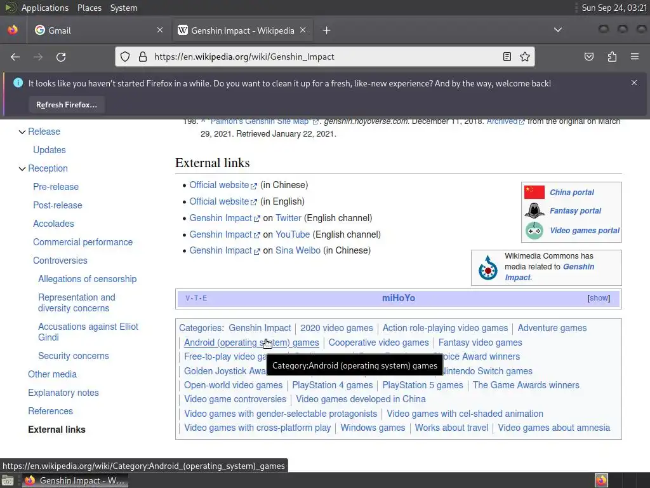
Task: Click the clock in the top panel
Action: pyautogui.click(x=614, y=8)
